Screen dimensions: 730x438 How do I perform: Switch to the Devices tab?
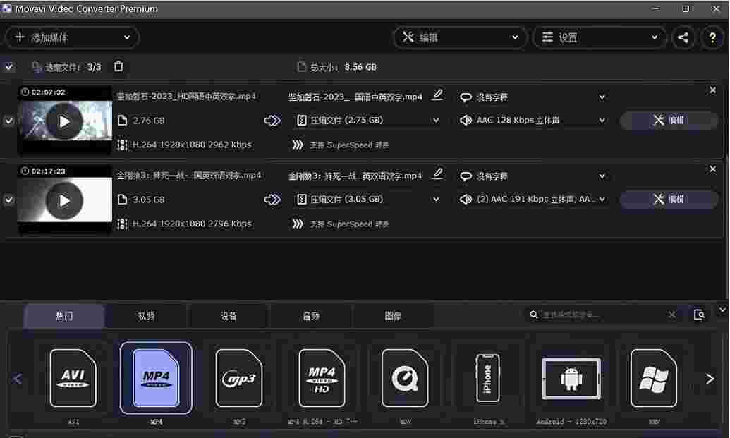click(229, 316)
